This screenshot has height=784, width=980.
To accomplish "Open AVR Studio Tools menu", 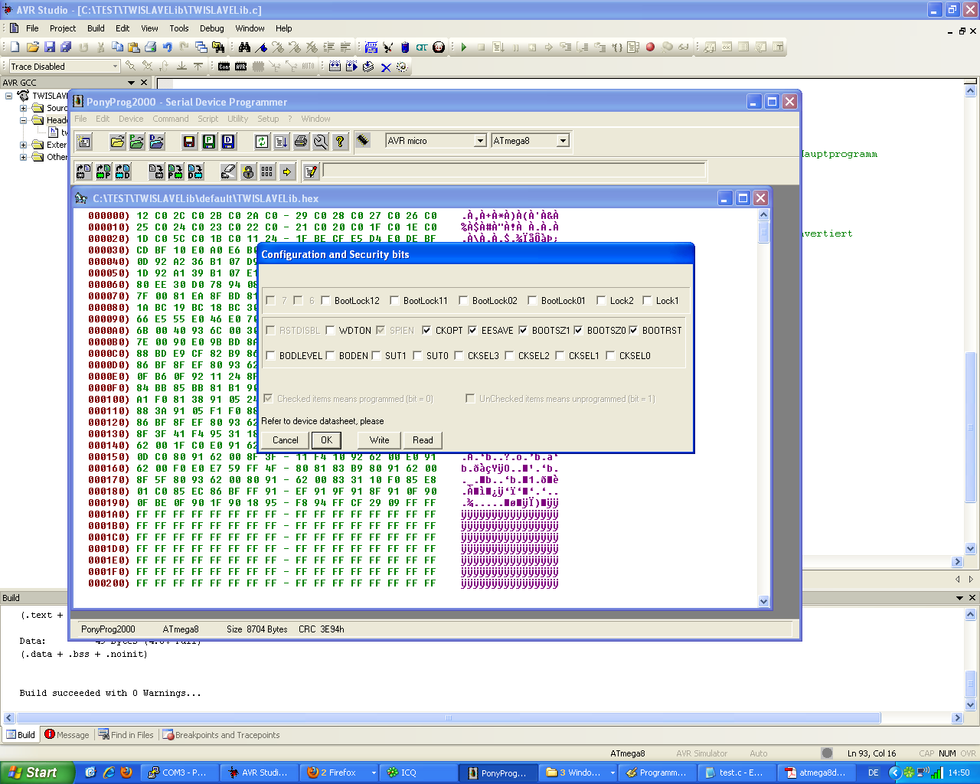I will 179,28.
